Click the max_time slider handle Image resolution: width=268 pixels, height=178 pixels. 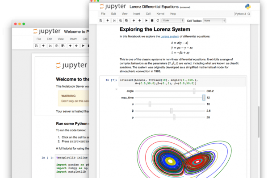tap(204, 97)
